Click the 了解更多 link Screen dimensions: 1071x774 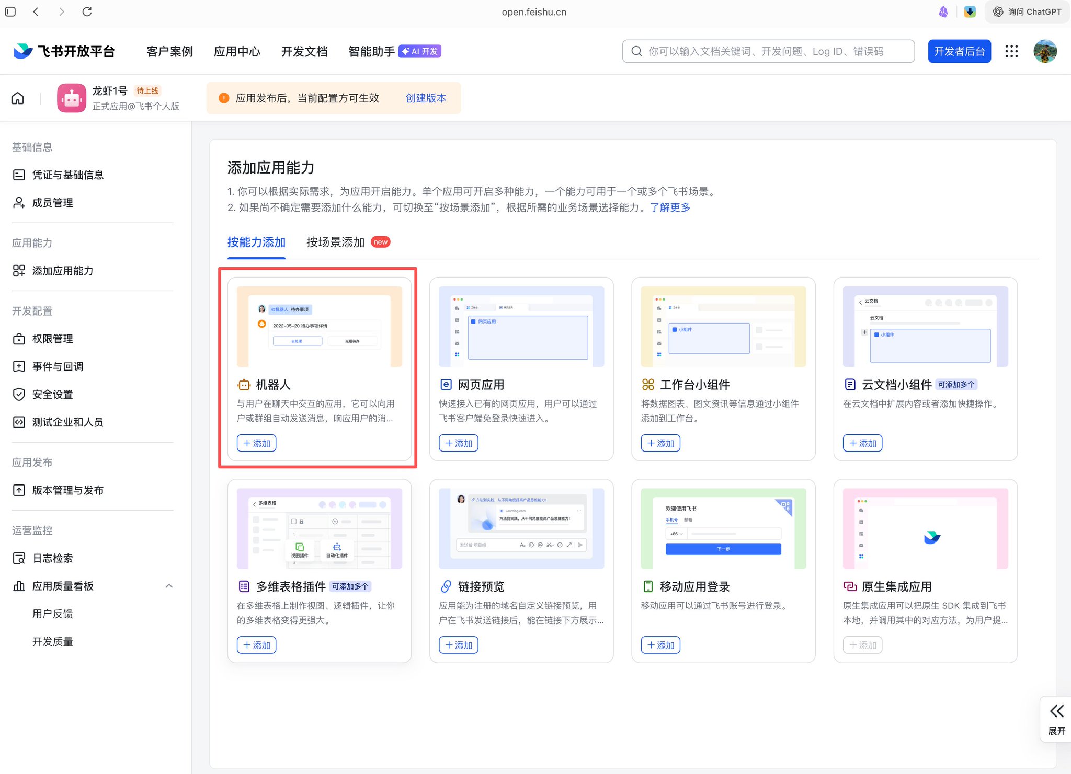click(x=670, y=207)
